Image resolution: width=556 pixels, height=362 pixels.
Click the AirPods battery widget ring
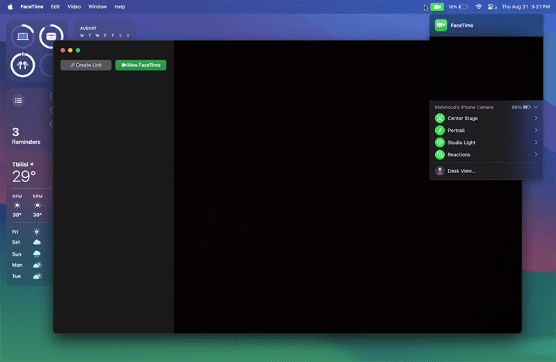tap(23, 65)
